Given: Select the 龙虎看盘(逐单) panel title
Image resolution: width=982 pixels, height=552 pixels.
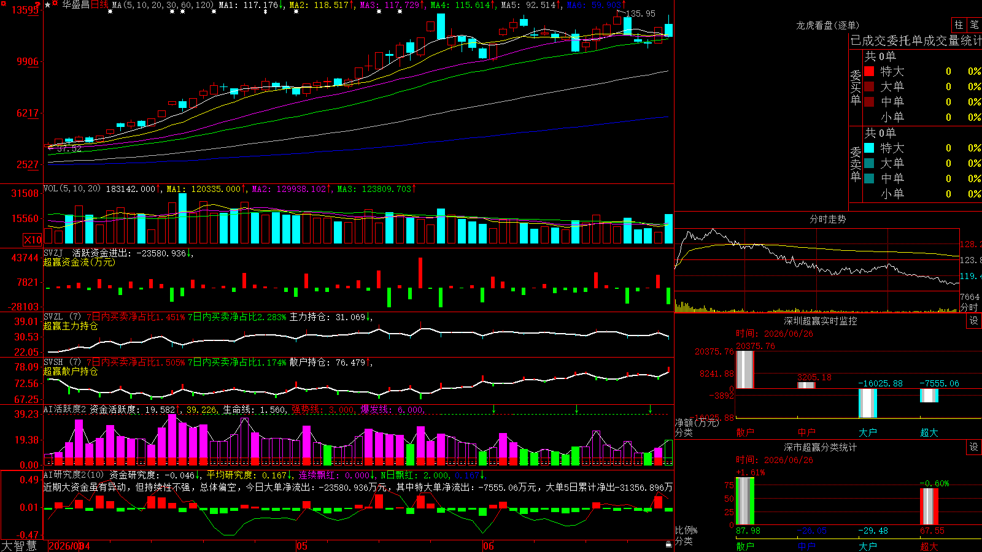Looking at the screenshot, I should click(827, 25).
